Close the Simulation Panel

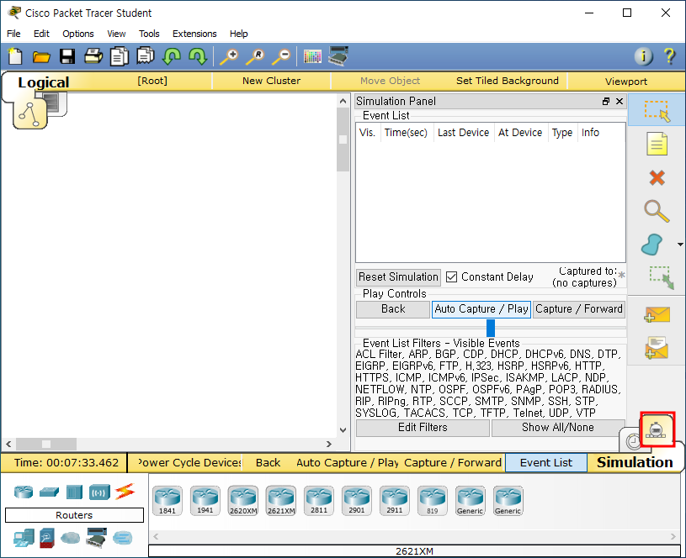tap(620, 102)
